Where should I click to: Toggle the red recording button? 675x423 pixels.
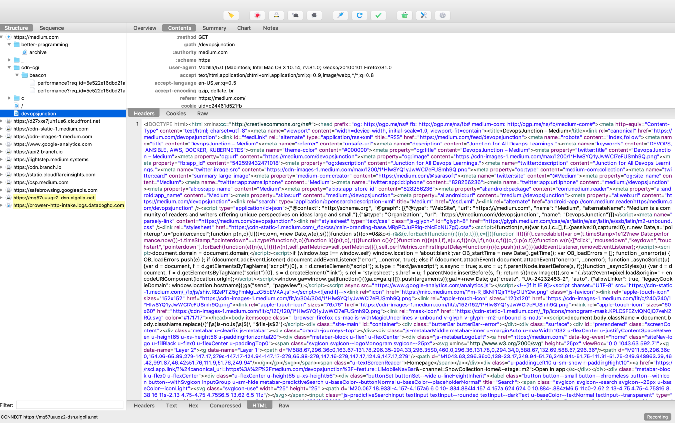[x=257, y=15]
